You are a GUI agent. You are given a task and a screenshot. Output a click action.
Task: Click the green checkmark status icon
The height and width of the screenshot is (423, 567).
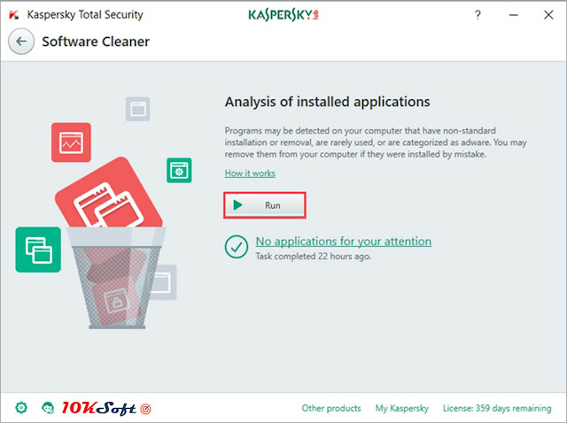coord(237,247)
